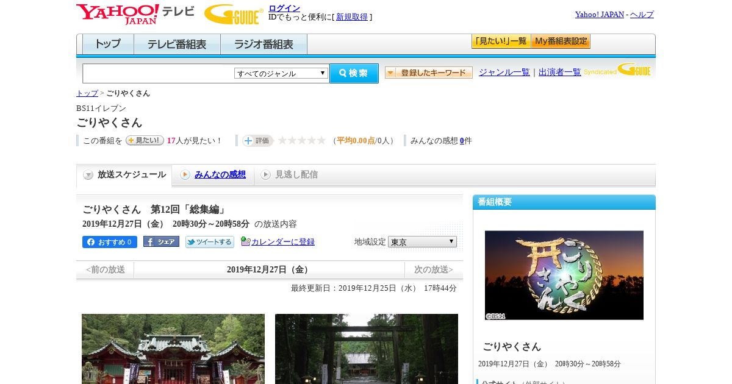Click the arrow icon on 放送スケジュール tab
Image resolution: width=732 pixels, height=384 pixels.
click(x=88, y=175)
